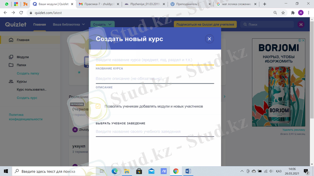Click the zoom magnifier icon in address bar
The width and height of the screenshot is (314, 176).
point(275,13)
